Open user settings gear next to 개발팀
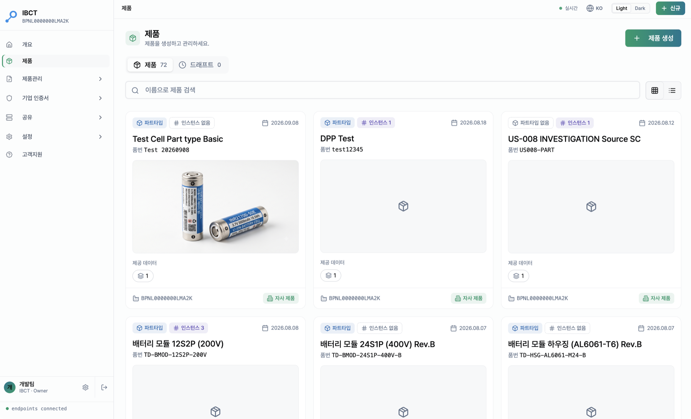This screenshot has height=419, width=691. 85,388
